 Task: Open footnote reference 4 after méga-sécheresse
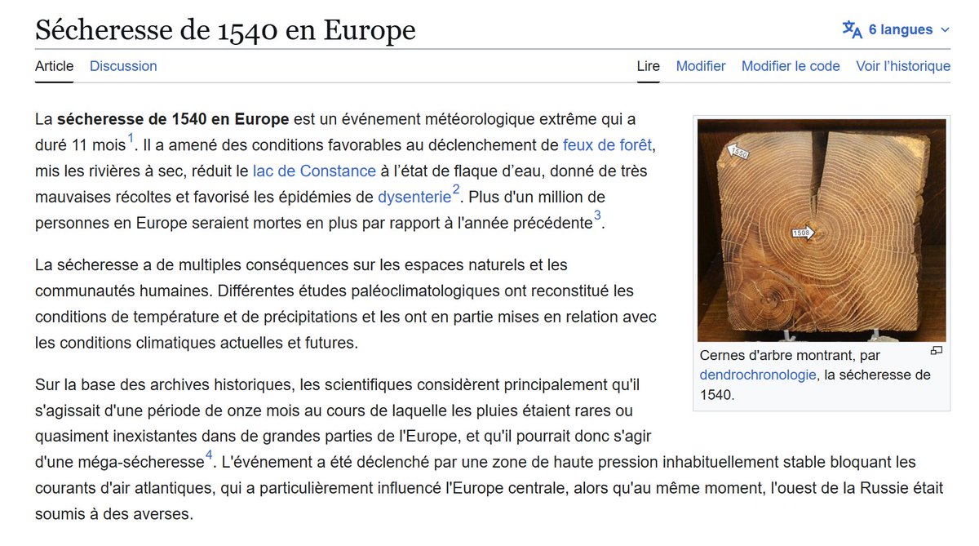209,455
